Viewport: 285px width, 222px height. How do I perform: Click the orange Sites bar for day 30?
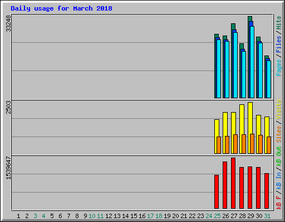(261, 144)
